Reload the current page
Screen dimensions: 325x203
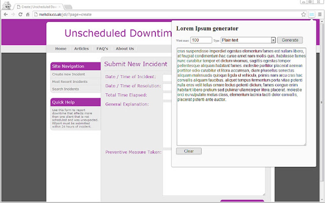(x=20, y=14)
